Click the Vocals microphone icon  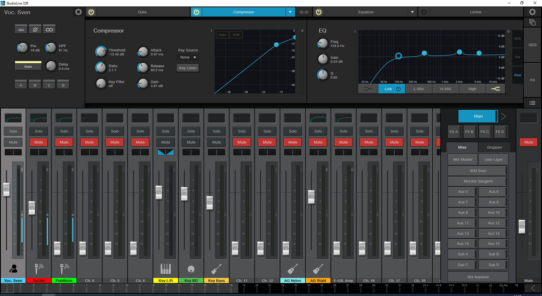tap(39, 268)
